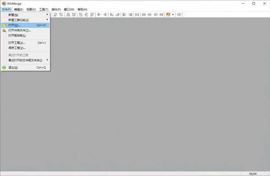Open the 编辑(E) menu
The height and width of the screenshot is (176, 270).
click(18, 9)
